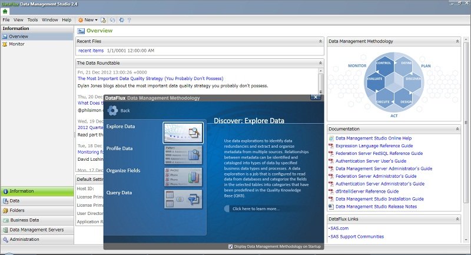Screen dimensions: 471x255
Task: Open the SAS.com link
Action: click(x=340, y=228)
